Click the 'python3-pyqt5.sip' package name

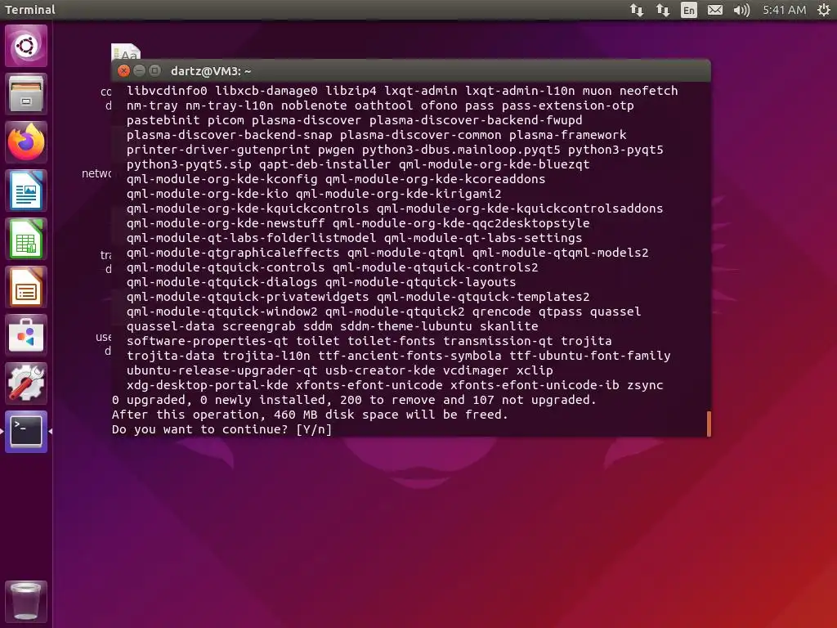pos(189,164)
